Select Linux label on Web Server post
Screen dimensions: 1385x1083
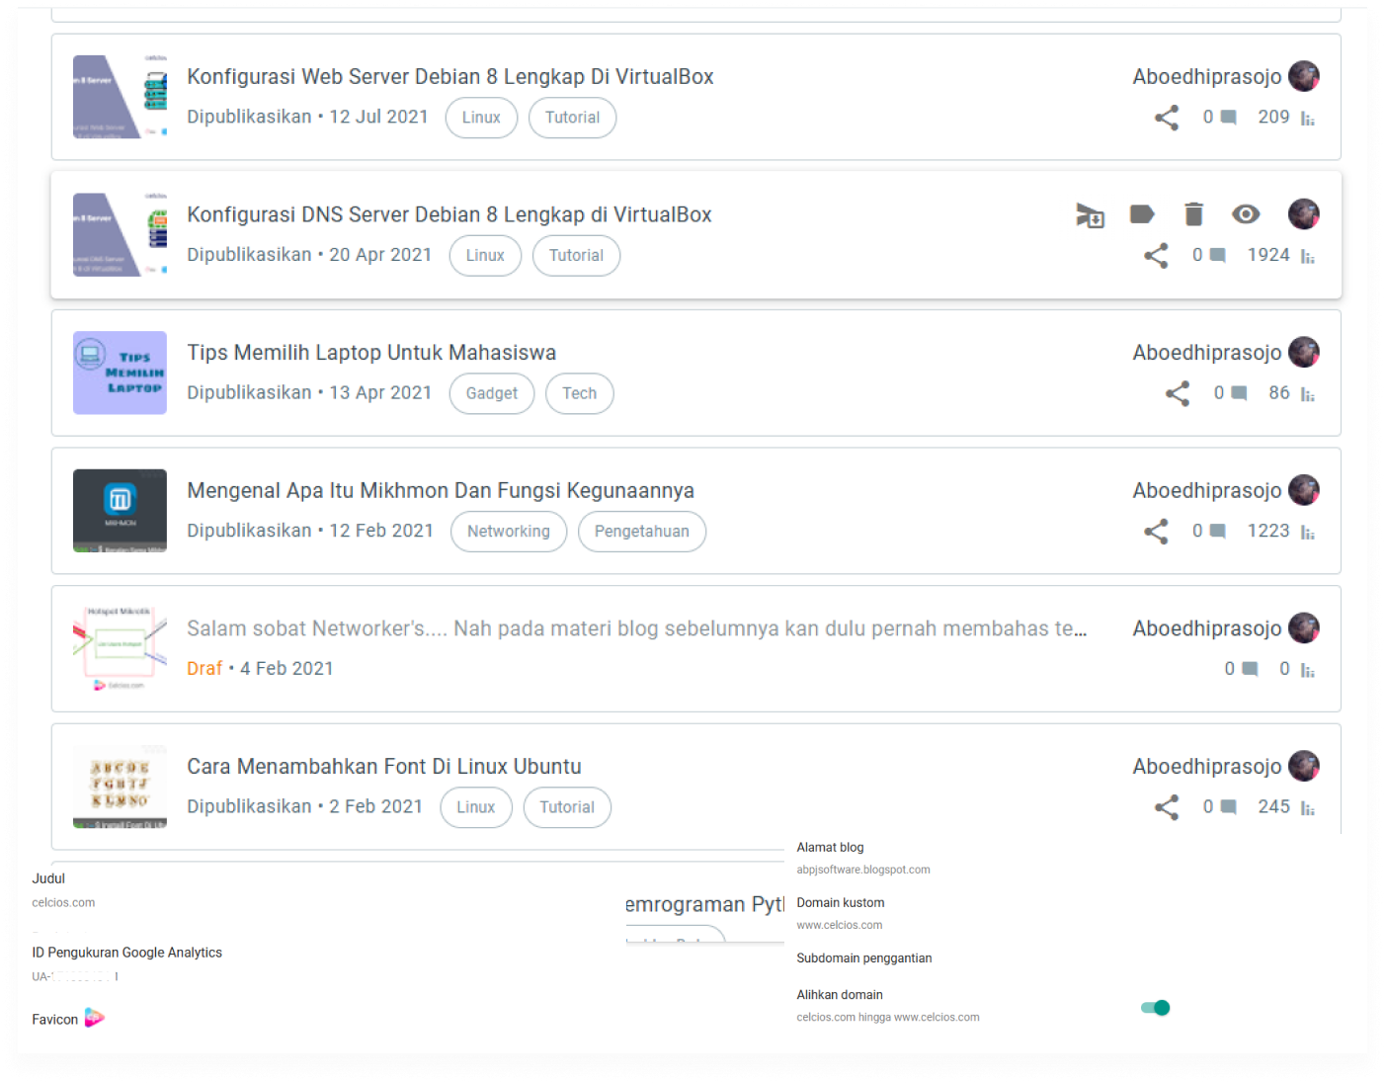click(481, 118)
